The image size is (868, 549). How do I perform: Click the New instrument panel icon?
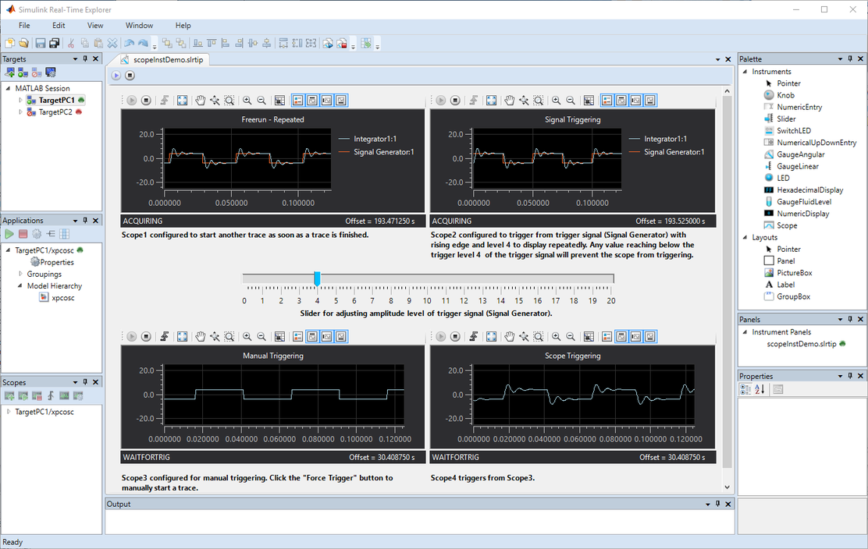pos(9,43)
